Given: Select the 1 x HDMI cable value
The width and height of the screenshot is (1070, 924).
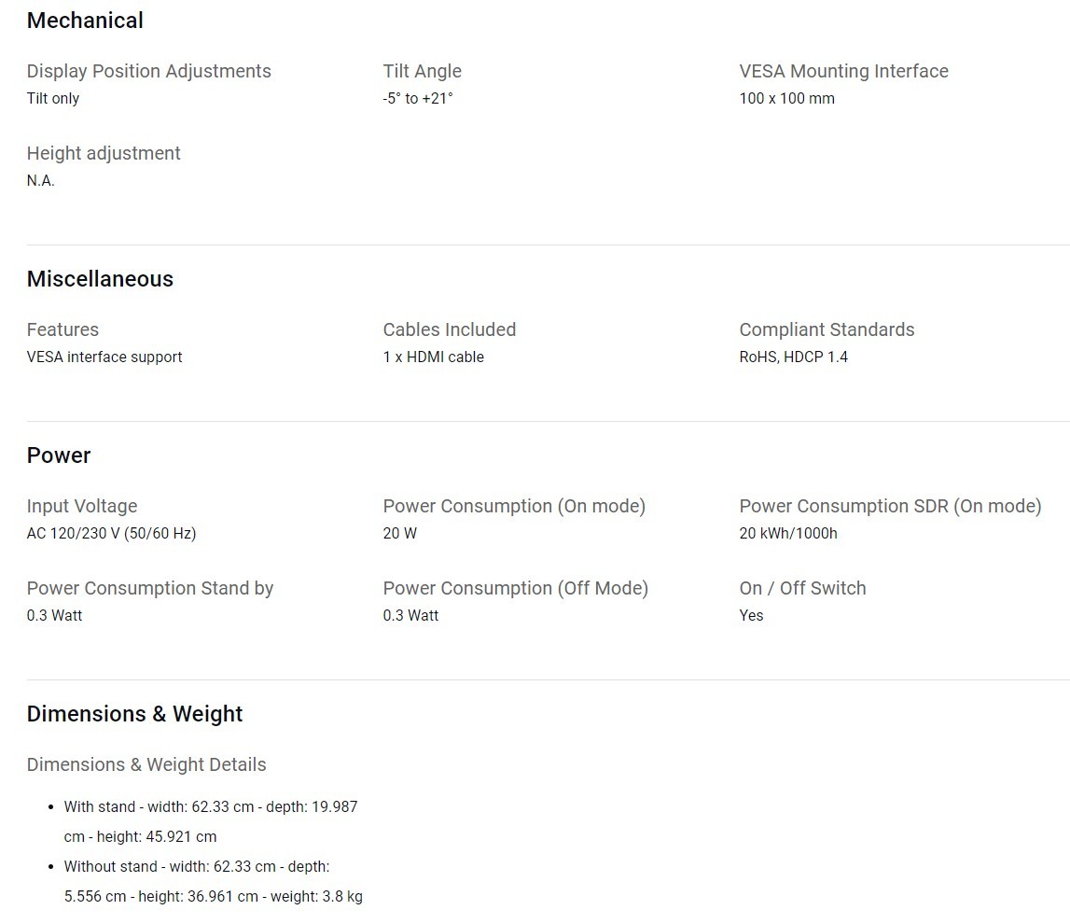Looking at the screenshot, I should (x=433, y=357).
